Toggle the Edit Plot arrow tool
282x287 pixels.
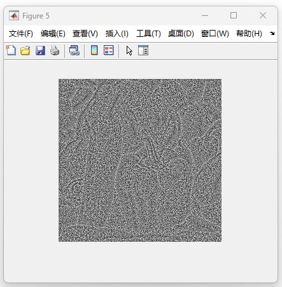pyautogui.click(x=129, y=51)
